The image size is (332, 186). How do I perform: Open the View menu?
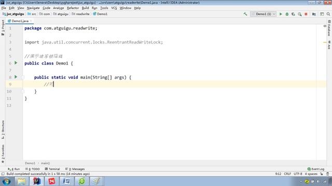21,8
